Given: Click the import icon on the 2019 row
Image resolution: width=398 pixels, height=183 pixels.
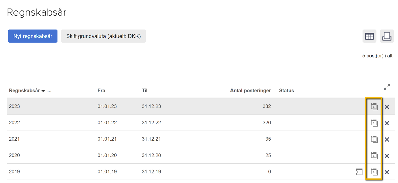Looking at the screenshot, I should pyautogui.click(x=359, y=172).
